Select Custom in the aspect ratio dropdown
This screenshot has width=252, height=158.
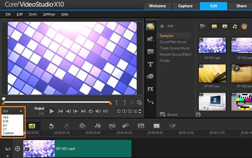pos(8,133)
